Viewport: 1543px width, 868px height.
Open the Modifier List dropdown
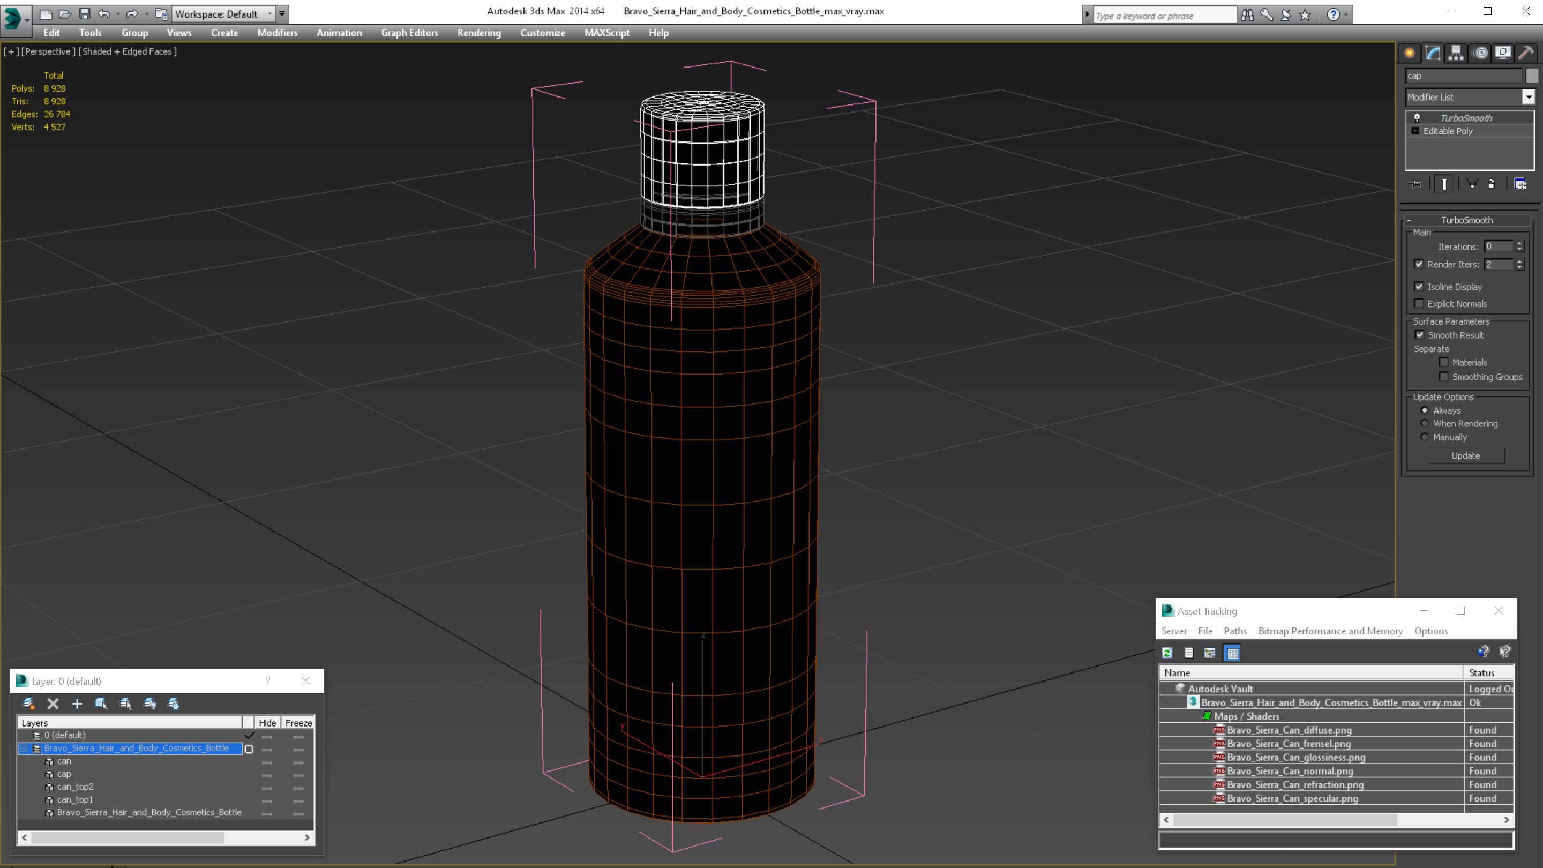point(1529,97)
